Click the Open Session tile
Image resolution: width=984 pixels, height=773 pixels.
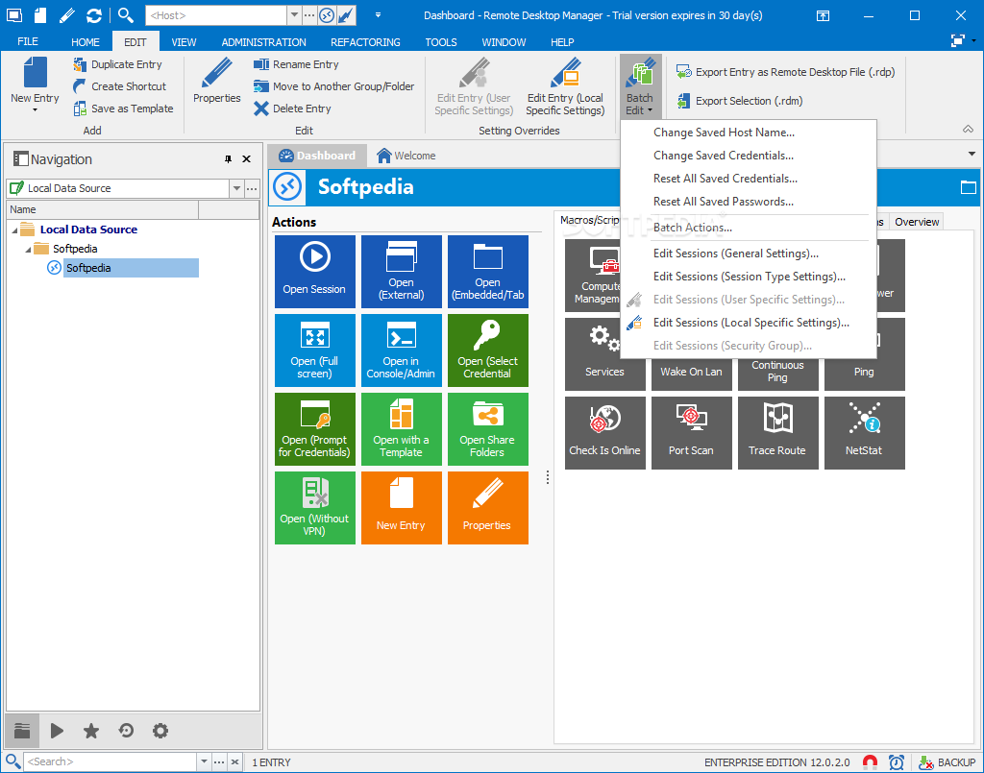[314, 272]
